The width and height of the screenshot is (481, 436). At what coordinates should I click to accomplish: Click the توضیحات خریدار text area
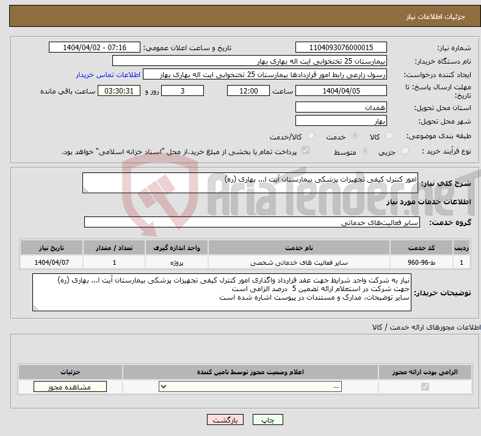point(222,292)
